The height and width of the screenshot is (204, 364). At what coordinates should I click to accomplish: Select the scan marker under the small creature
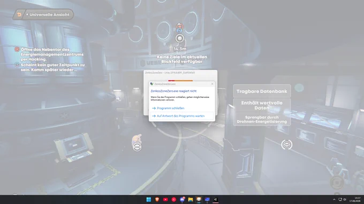tap(137, 147)
